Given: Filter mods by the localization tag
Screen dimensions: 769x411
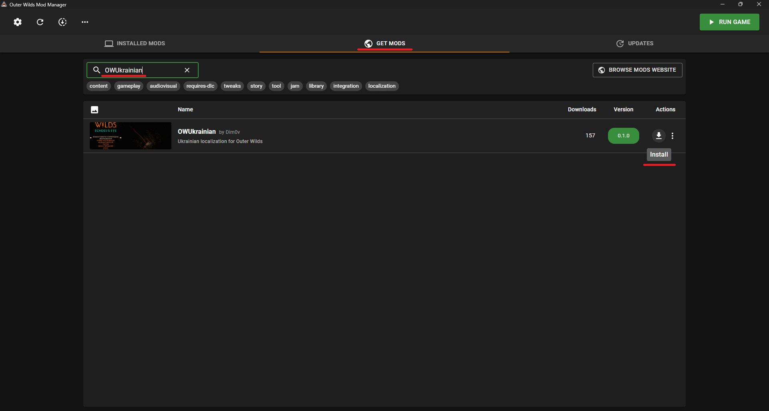Looking at the screenshot, I should coord(382,86).
